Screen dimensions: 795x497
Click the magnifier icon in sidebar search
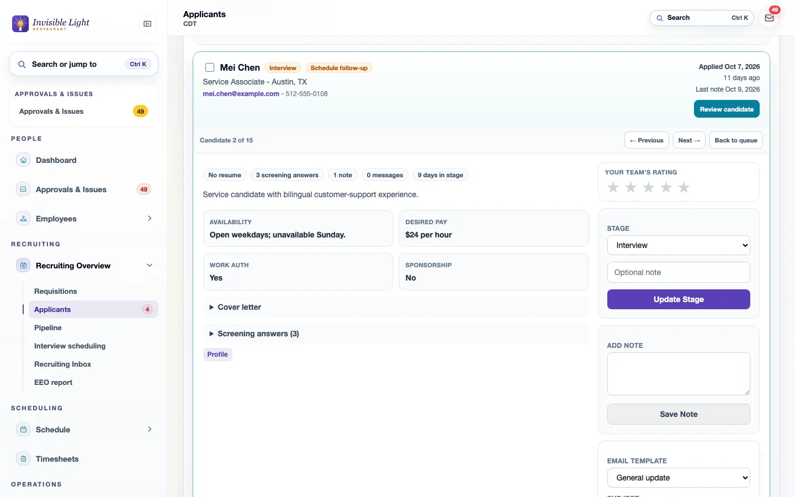[x=22, y=65]
